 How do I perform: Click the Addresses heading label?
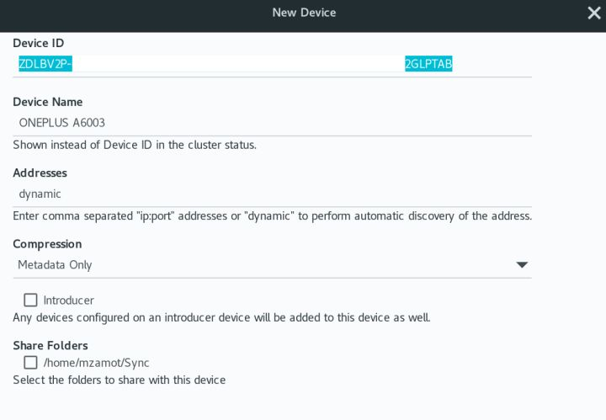point(40,173)
